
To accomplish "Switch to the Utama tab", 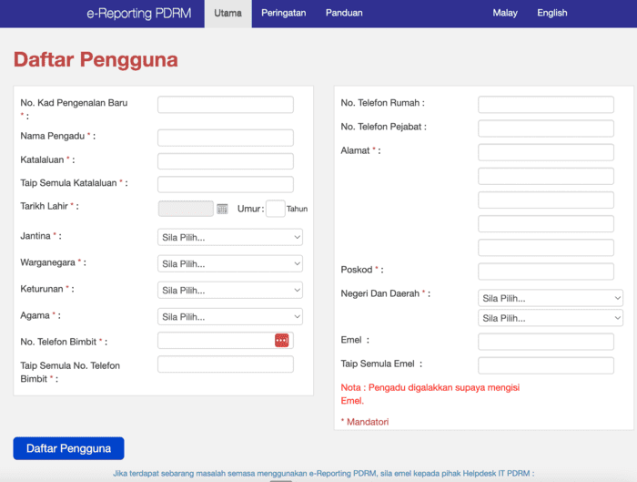I will pyautogui.click(x=227, y=13).
